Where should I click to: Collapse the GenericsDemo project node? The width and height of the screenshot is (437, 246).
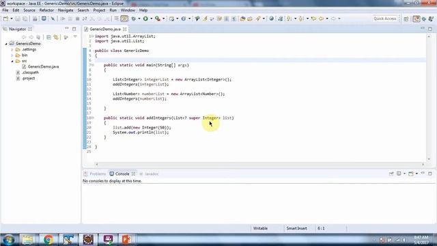tap(6, 44)
